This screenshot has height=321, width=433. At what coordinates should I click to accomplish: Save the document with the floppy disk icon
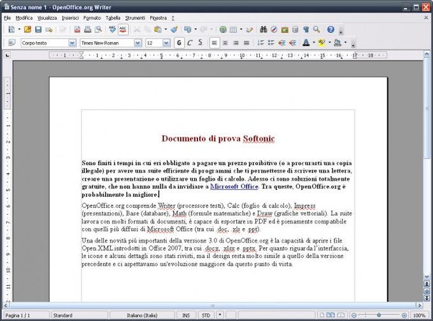pos(38,29)
